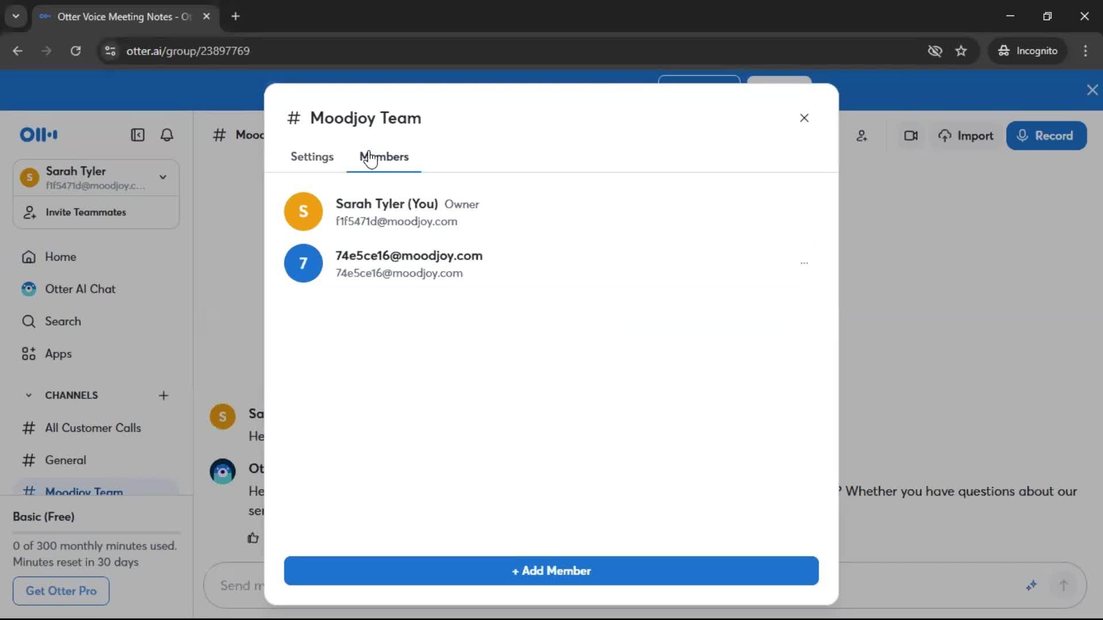The width and height of the screenshot is (1103, 620).
Task: Open a new browser tab
Action: click(x=235, y=16)
